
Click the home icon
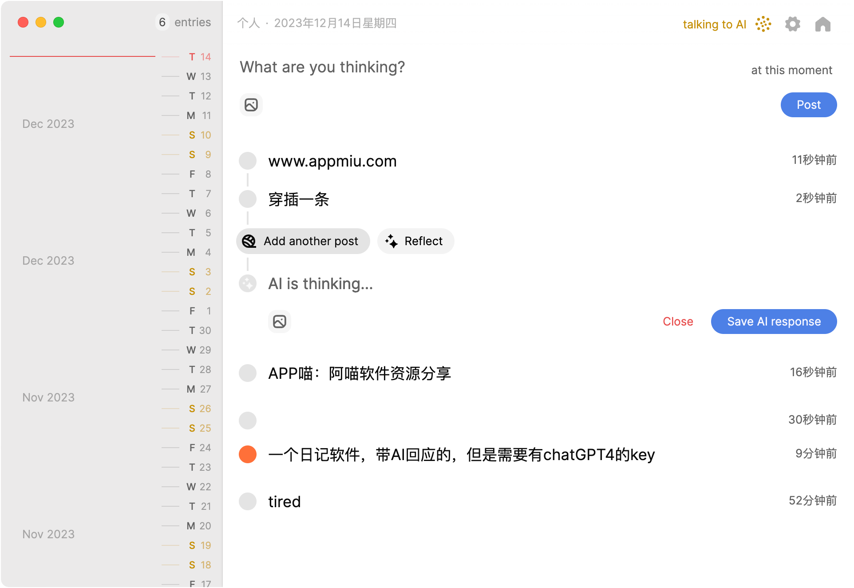click(x=822, y=24)
